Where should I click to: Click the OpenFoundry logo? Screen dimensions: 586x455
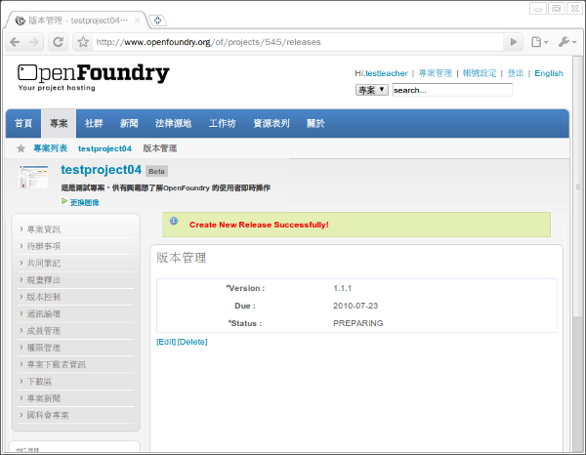coord(94,77)
